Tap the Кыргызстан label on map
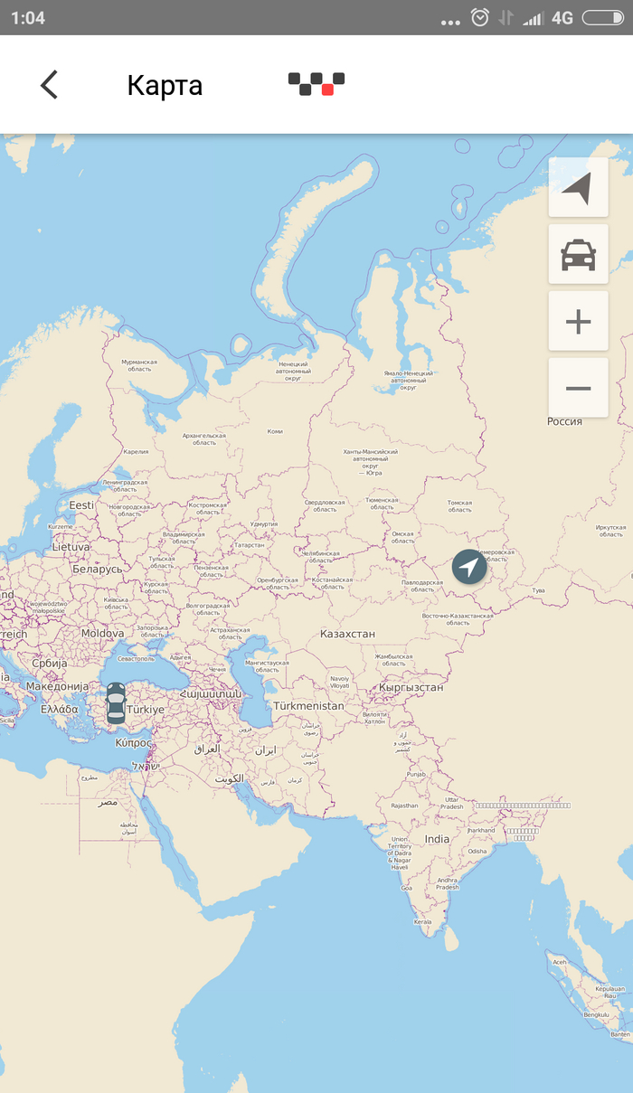The image size is (633, 1093). pyautogui.click(x=411, y=687)
